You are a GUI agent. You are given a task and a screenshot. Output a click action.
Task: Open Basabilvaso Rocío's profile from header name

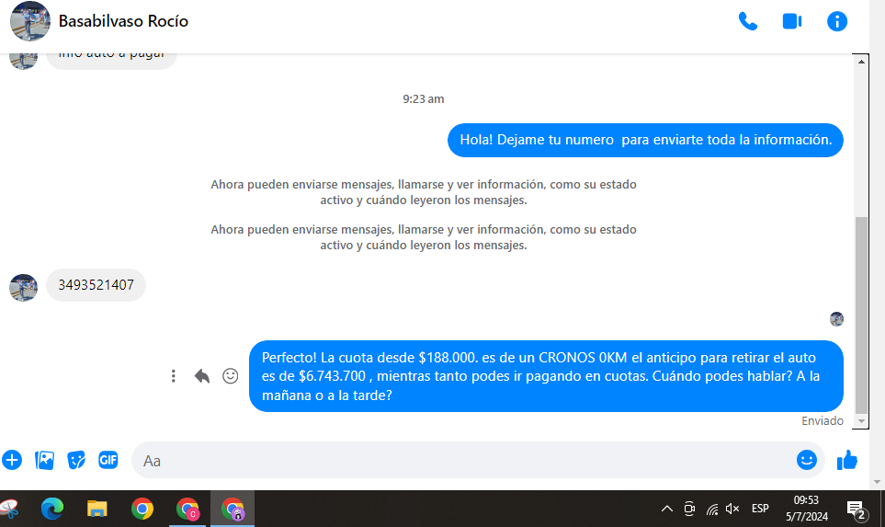pyautogui.click(x=123, y=21)
